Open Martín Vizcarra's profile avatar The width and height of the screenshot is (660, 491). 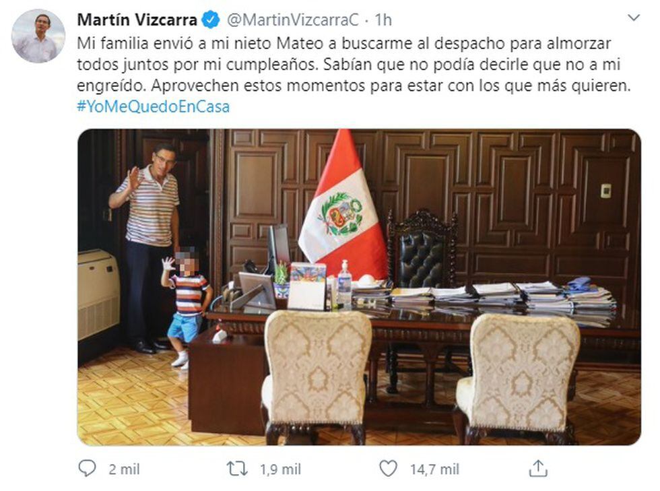[x=38, y=36]
